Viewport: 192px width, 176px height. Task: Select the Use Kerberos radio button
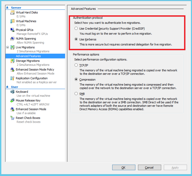pyautogui.click(x=76, y=39)
